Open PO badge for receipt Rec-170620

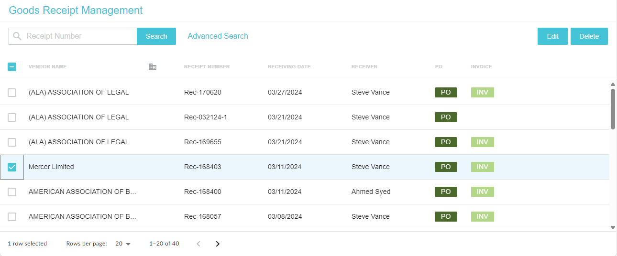[x=445, y=92]
